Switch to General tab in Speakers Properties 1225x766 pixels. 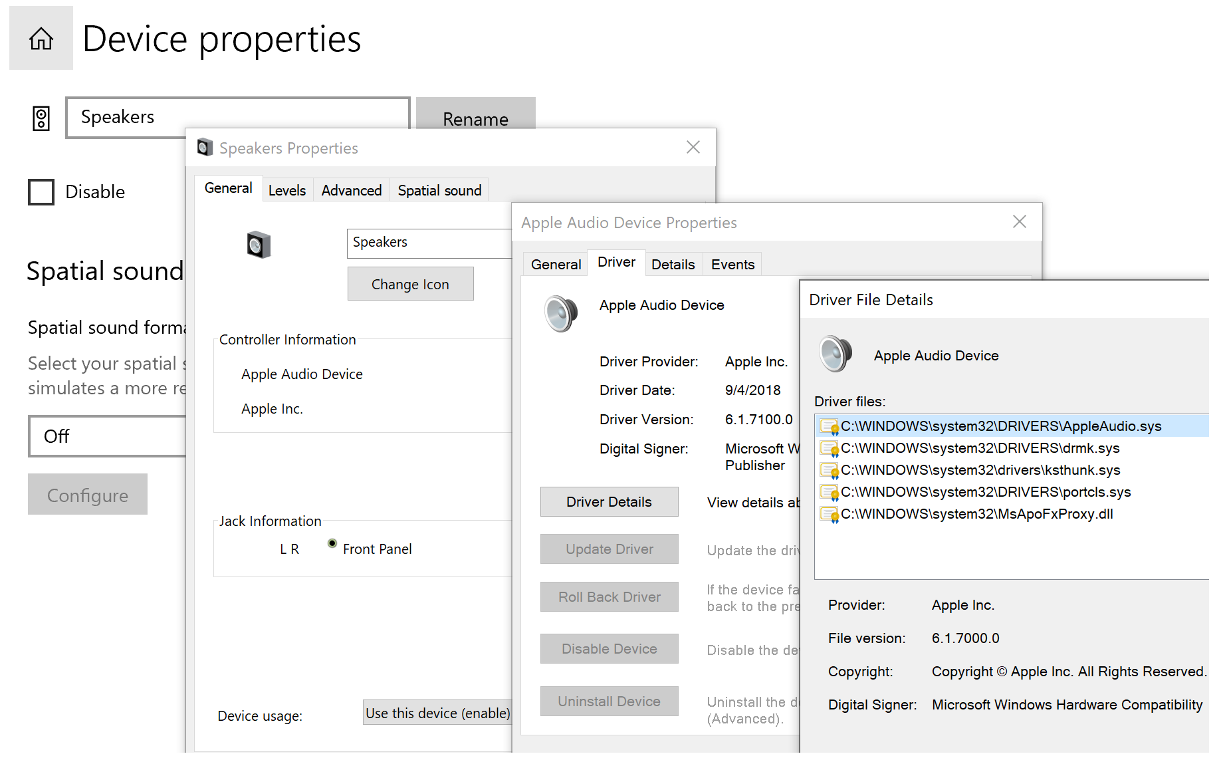tap(228, 188)
